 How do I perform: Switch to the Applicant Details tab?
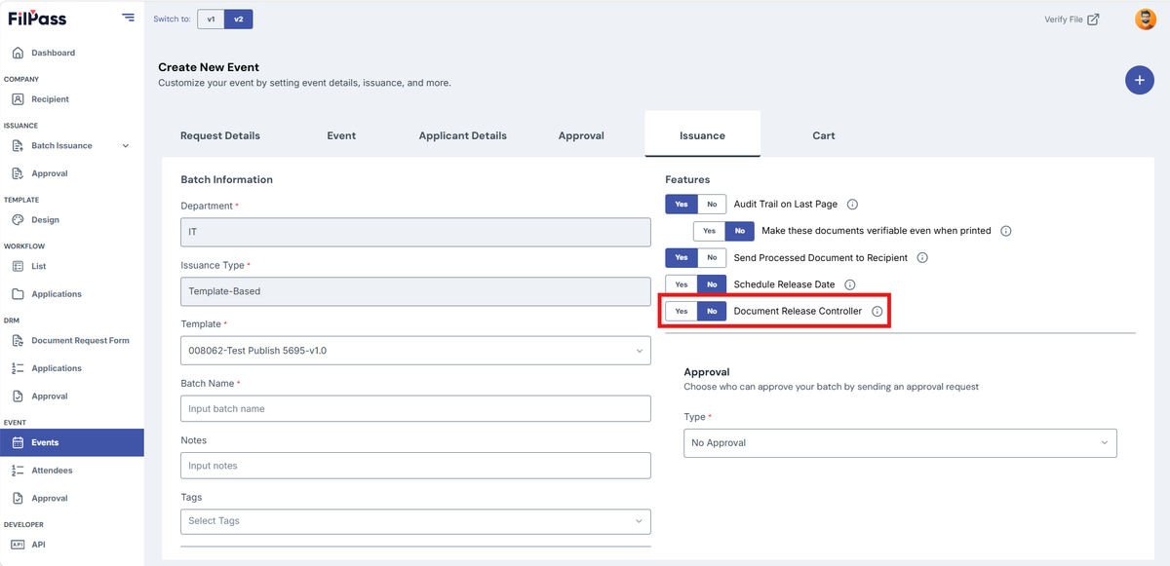pos(462,135)
